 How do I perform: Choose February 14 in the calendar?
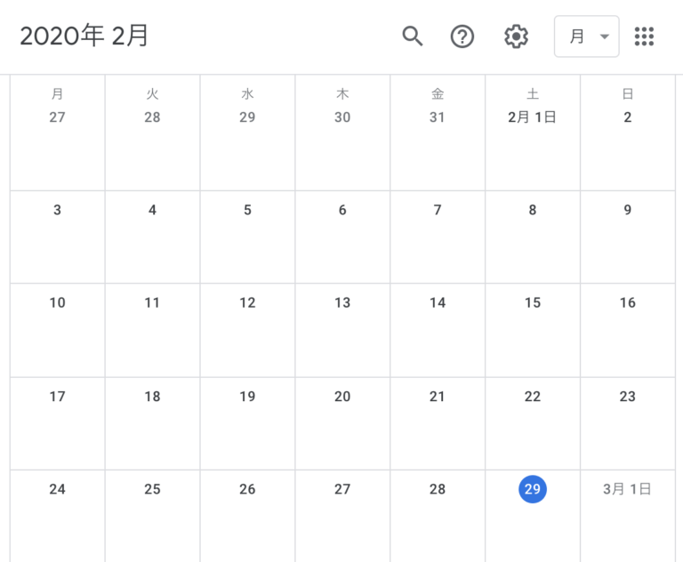tap(438, 302)
